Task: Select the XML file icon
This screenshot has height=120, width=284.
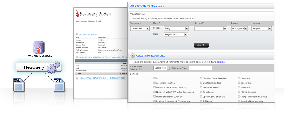Action: point(19,85)
